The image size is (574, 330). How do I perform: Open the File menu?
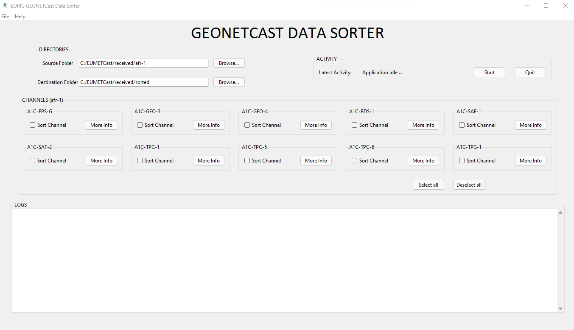pyautogui.click(x=5, y=17)
